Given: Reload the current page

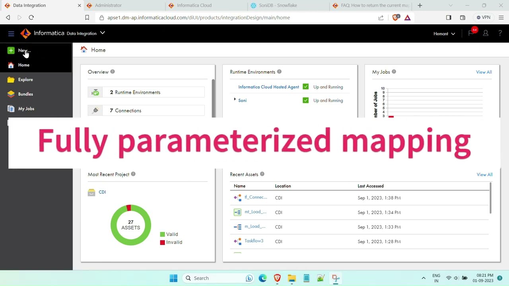Looking at the screenshot, I should [x=31, y=17].
